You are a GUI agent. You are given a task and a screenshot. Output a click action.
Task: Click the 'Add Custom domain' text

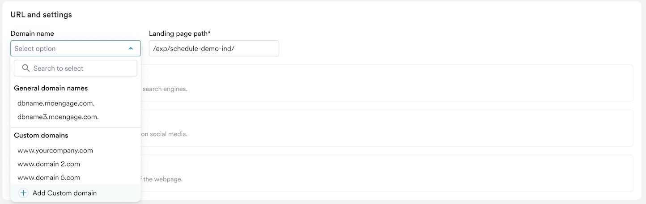click(64, 193)
